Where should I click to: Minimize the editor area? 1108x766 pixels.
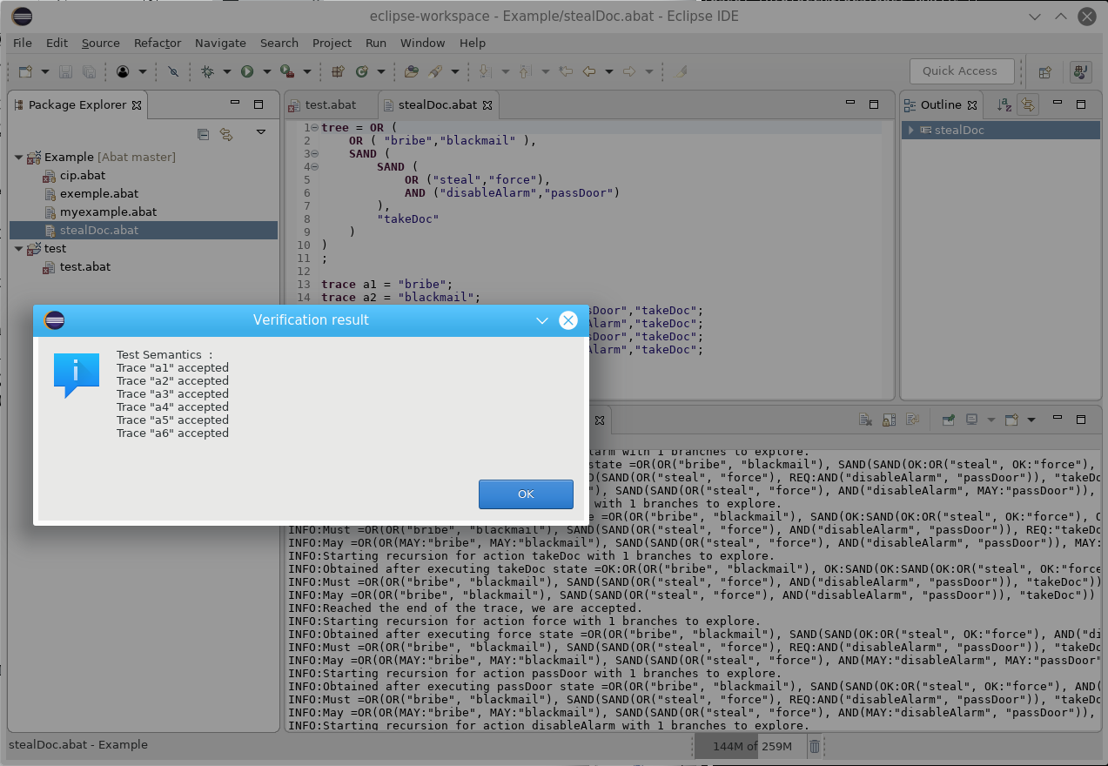click(x=850, y=104)
